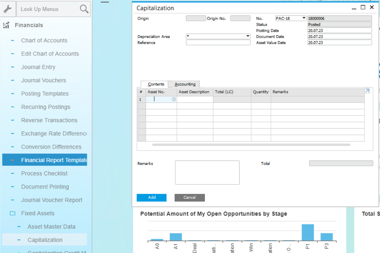Click the Remarks column header
Viewport: 380px width, 253px height.
tap(317, 92)
